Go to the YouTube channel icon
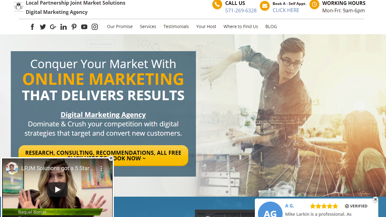 pyautogui.click(x=84, y=27)
